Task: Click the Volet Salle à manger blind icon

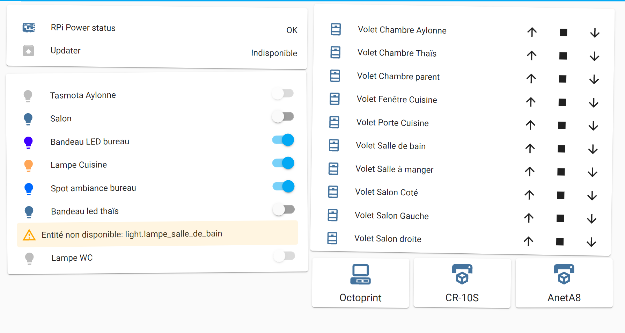Action: [333, 168]
